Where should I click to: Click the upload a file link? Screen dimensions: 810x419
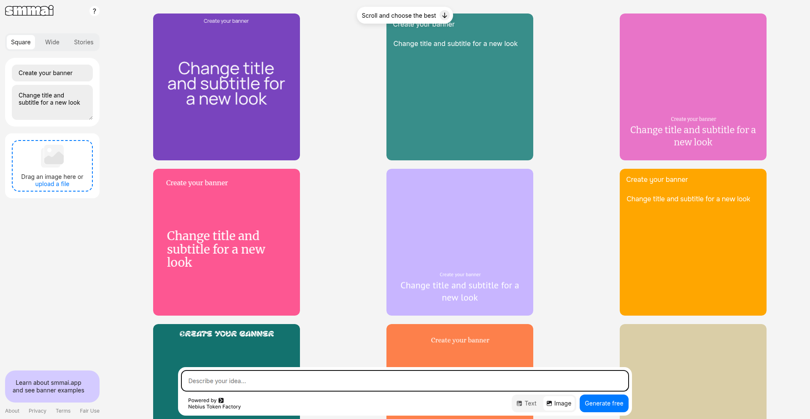click(52, 184)
